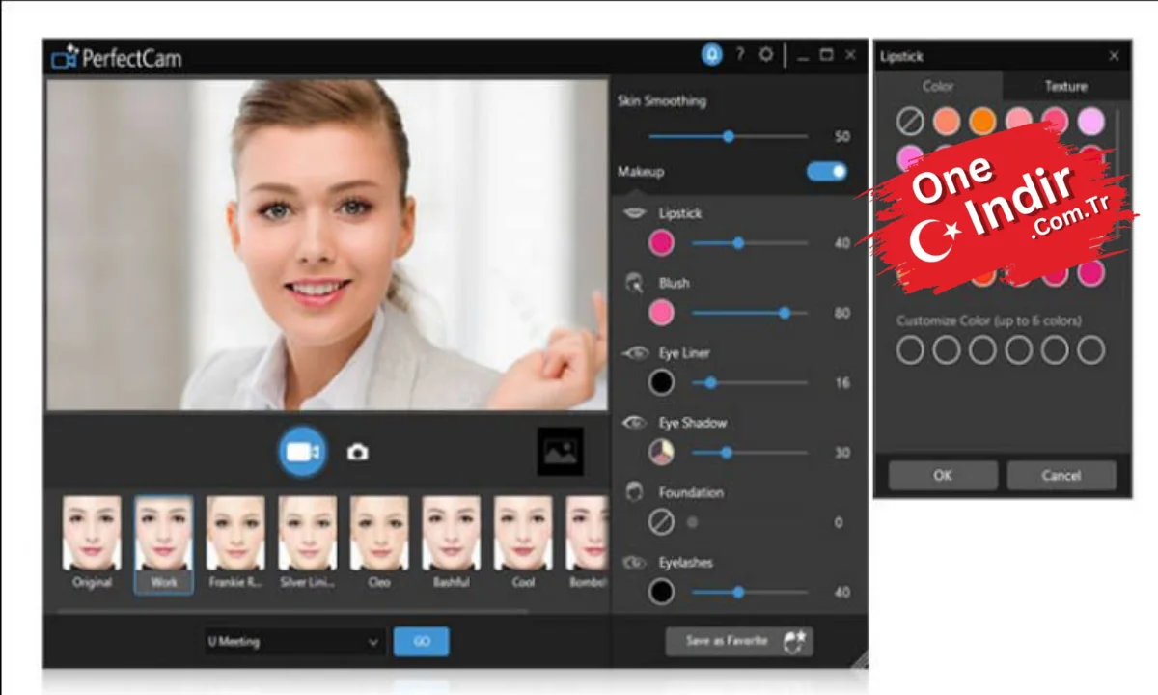1158x695 pixels.
Task: Select the Cool look thumbnail
Action: (x=523, y=542)
